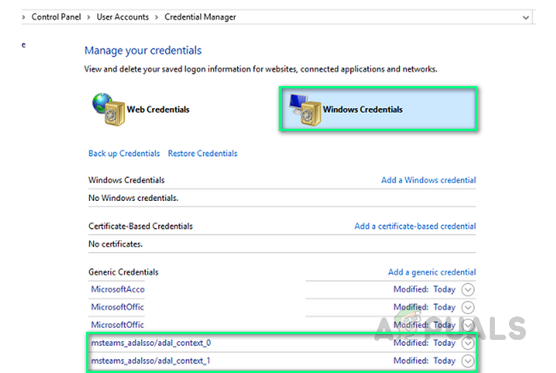Screen dimensions: 556x373
Task: Expand the adal_context_1 credential chevron
Action: point(468,361)
